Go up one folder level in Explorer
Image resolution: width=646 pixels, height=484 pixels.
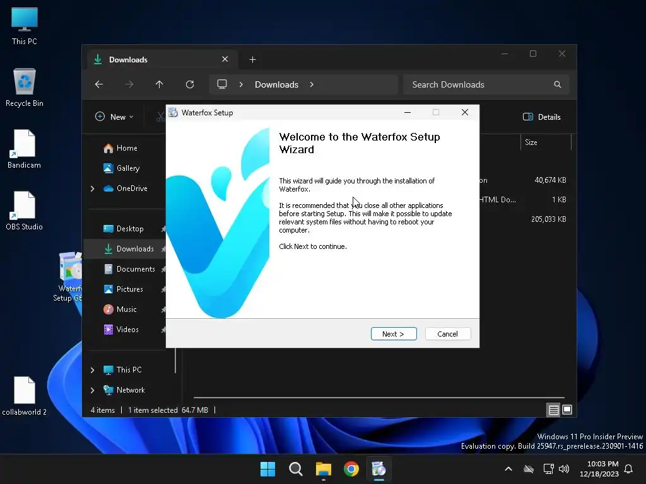(160, 84)
